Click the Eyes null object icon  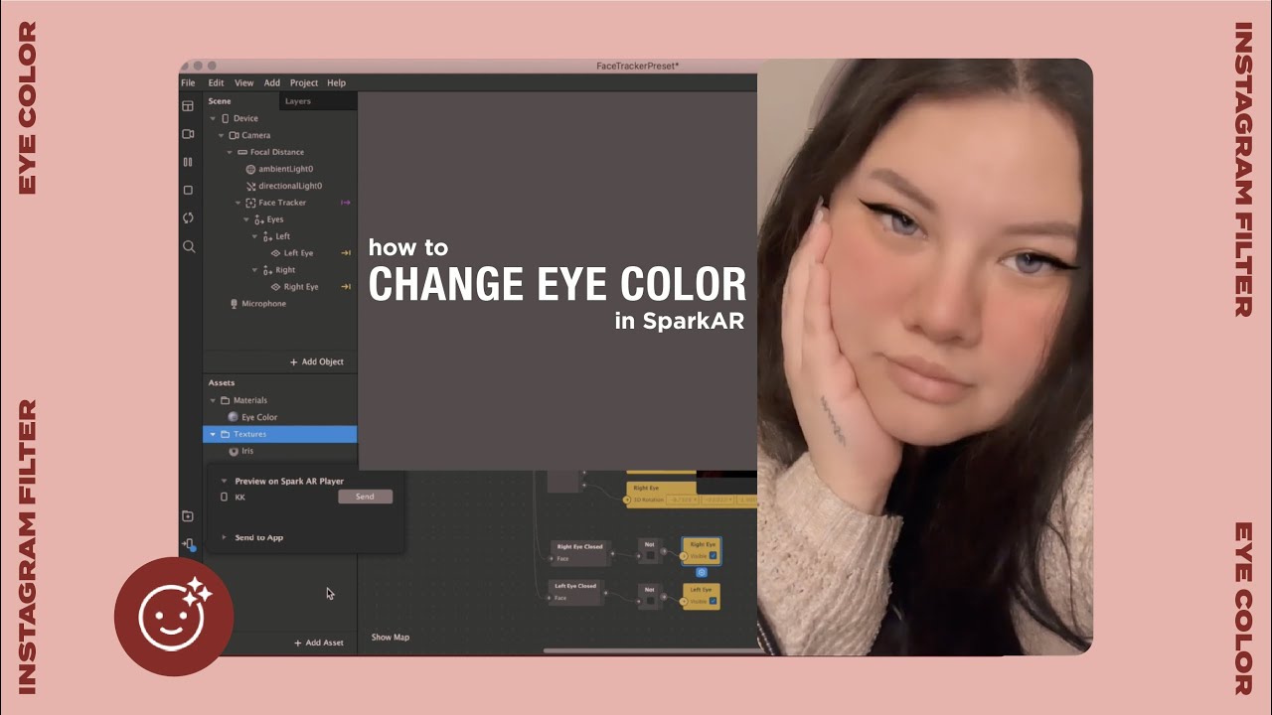[259, 219]
